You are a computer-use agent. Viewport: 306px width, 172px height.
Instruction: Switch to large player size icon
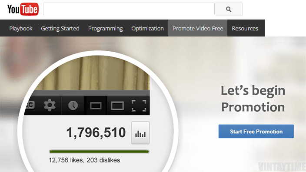coord(117,106)
